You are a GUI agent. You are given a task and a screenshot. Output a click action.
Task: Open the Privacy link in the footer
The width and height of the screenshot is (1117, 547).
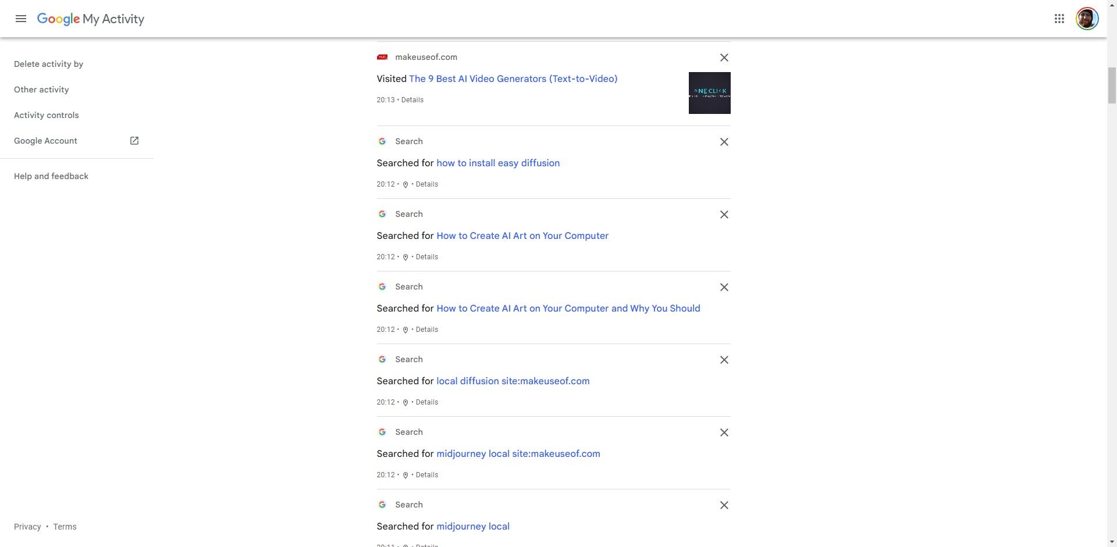(x=27, y=527)
